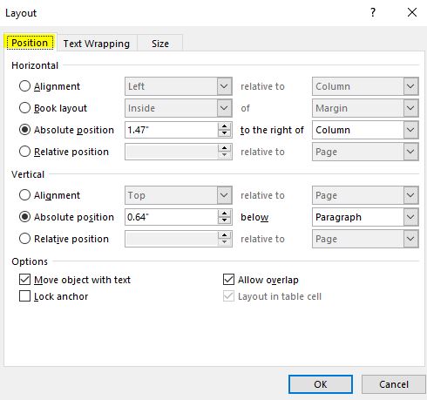Toggle Move object with text checkbox
Screen dimensions: 427x400
click(x=24, y=280)
